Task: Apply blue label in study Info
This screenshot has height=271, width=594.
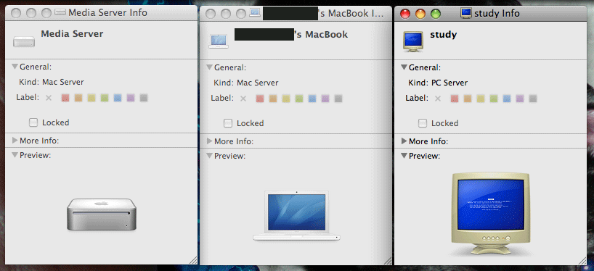Action: 507,99
